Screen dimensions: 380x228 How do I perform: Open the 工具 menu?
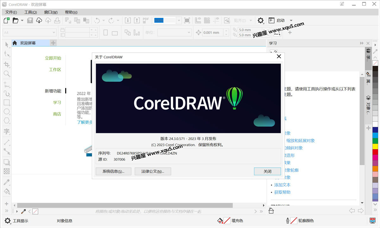(30, 12)
